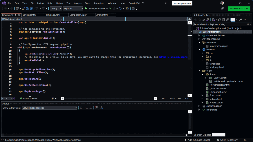Select favicon.ico in Solution Explorer
The width and height of the screenshot is (253, 142).
tap(215, 64)
